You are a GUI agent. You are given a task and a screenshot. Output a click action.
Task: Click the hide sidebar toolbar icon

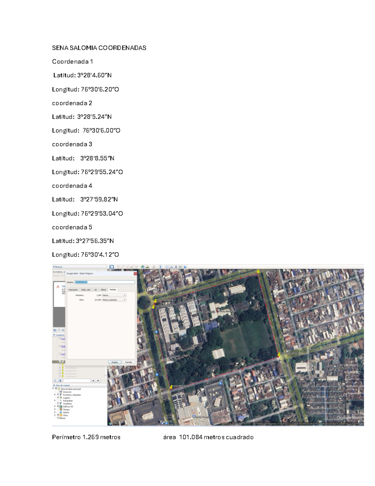click(x=112, y=267)
